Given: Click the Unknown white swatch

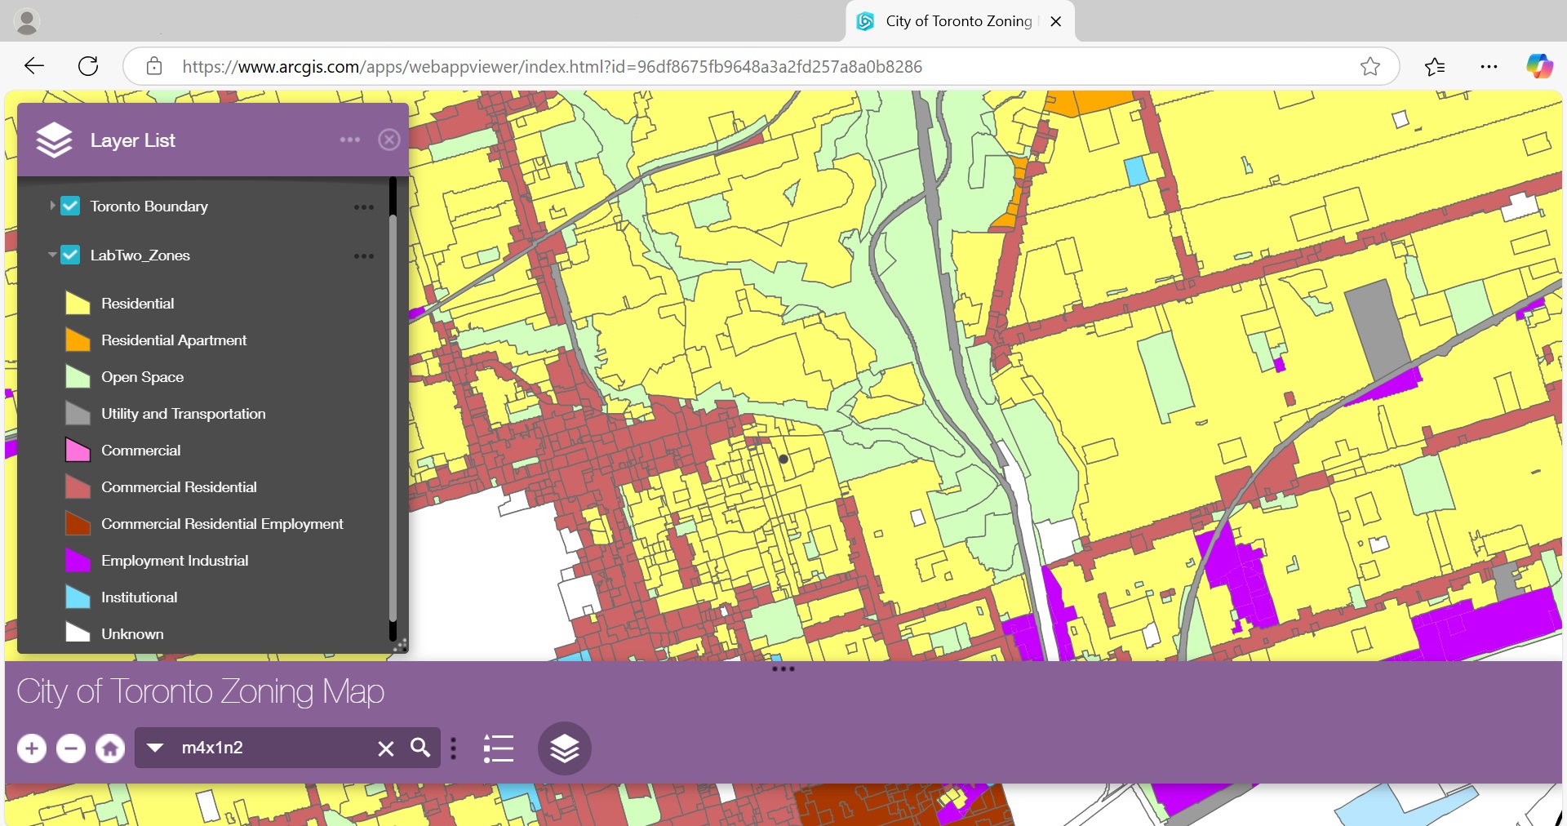Looking at the screenshot, I should point(78,633).
